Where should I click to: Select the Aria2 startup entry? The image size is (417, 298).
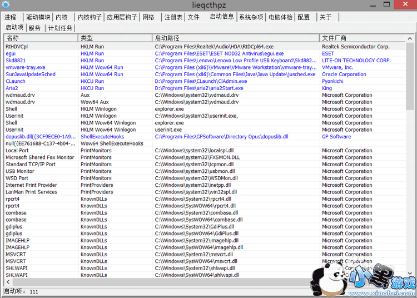click(x=205, y=88)
